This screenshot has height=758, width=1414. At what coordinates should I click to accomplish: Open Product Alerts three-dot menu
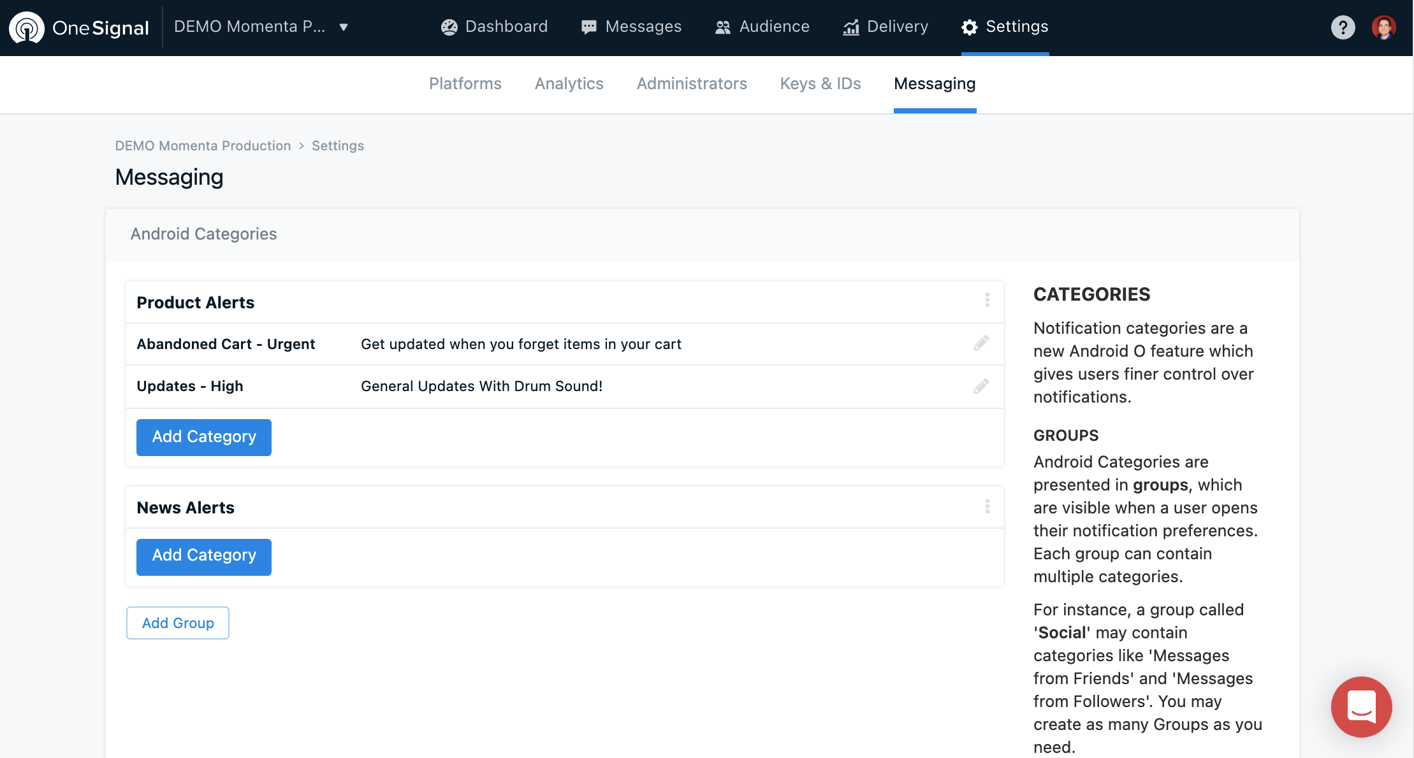(987, 300)
